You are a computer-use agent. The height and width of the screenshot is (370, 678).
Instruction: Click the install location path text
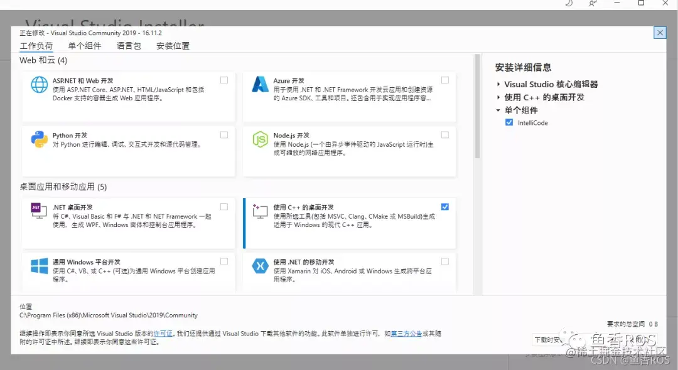click(109, 315)
